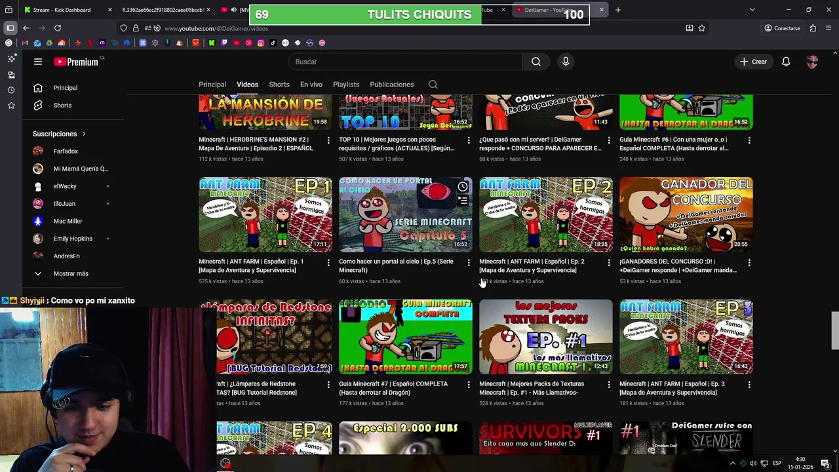The width and height of the screenshot is (839, 472).
Task: Open options for Mejores Packs de Texturas
Action: pyautogui.click(x=609, y=385)
